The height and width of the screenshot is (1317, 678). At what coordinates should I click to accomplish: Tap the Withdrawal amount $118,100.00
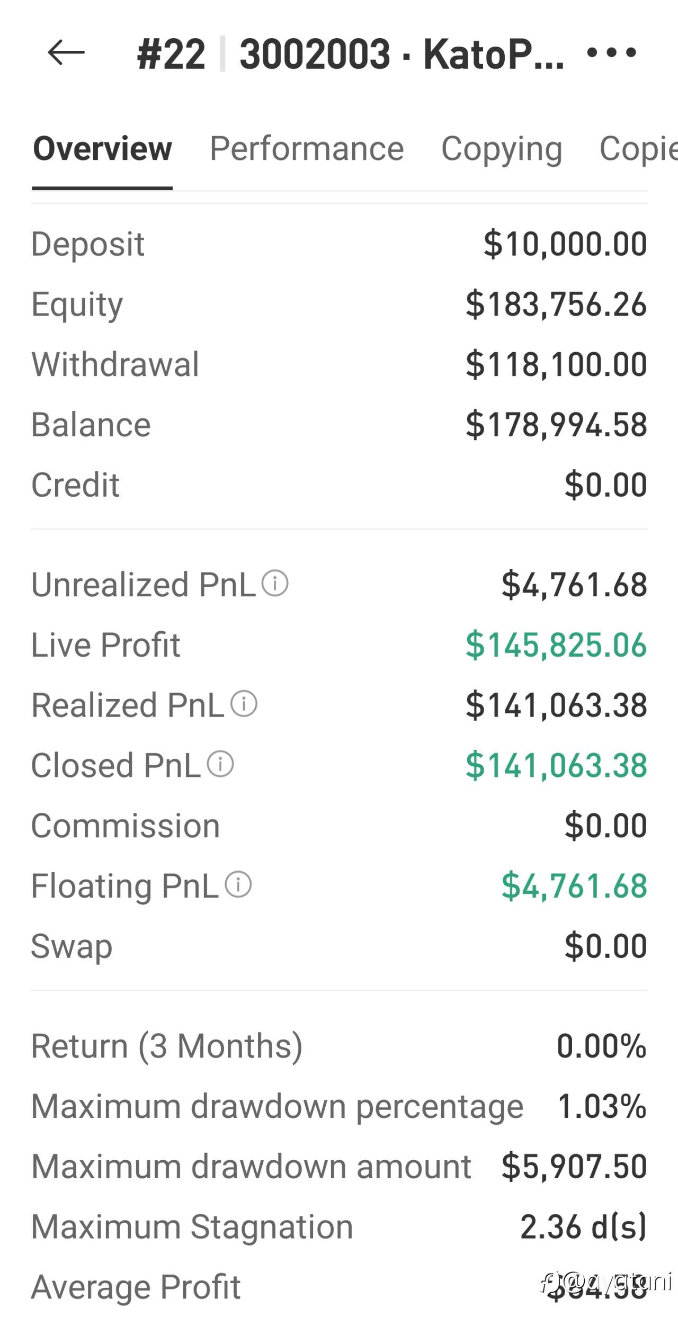[x=556, y=365]
